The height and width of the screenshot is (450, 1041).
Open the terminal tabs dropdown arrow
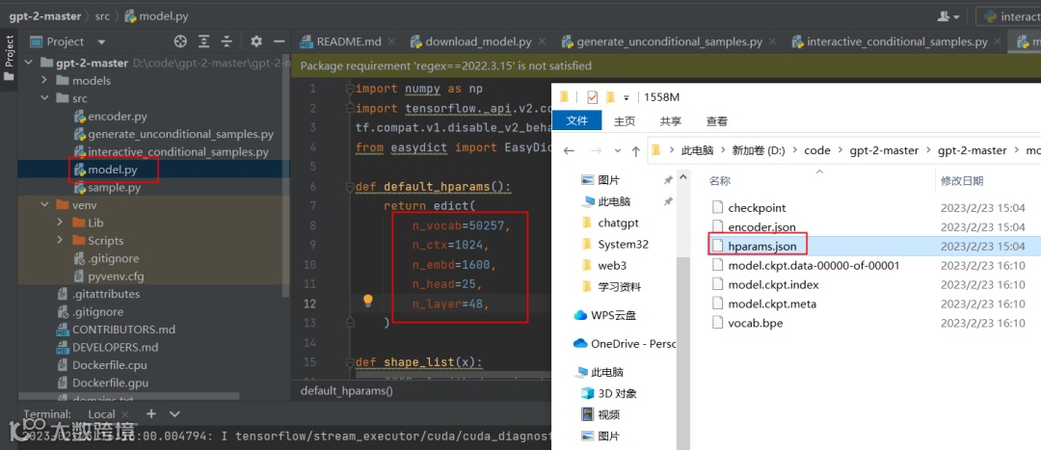point(174,414)
